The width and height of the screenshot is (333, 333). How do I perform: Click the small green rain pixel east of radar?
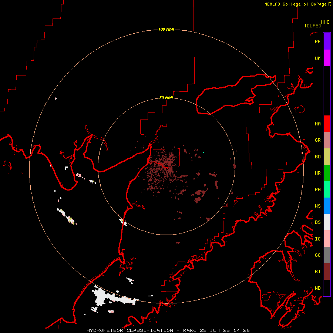coord(203,152)
